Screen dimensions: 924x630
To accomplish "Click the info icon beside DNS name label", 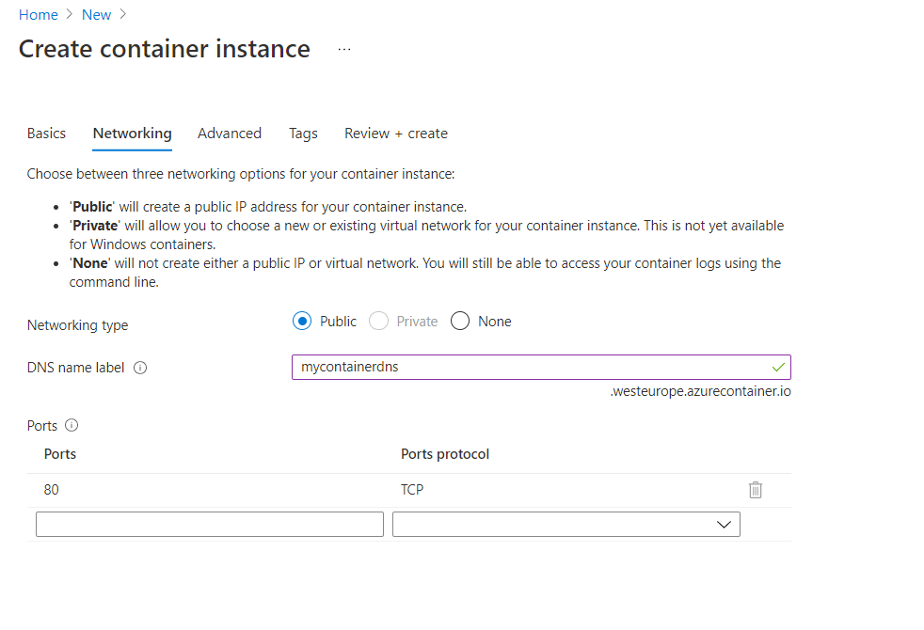I will 140,368.
